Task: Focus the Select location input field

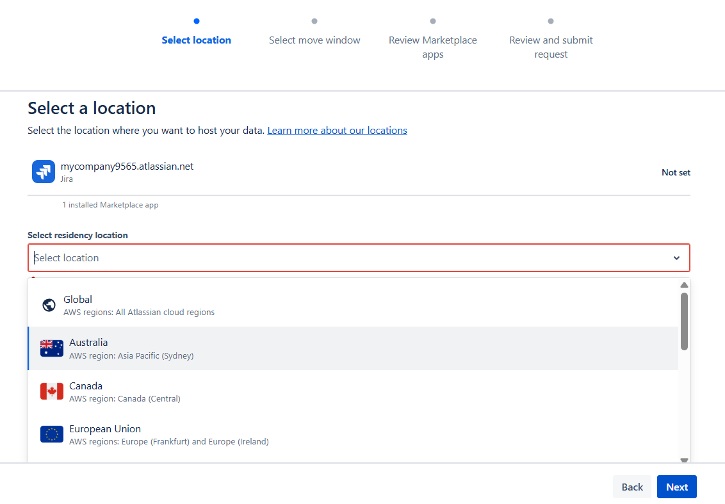Action: coord(346,258)
